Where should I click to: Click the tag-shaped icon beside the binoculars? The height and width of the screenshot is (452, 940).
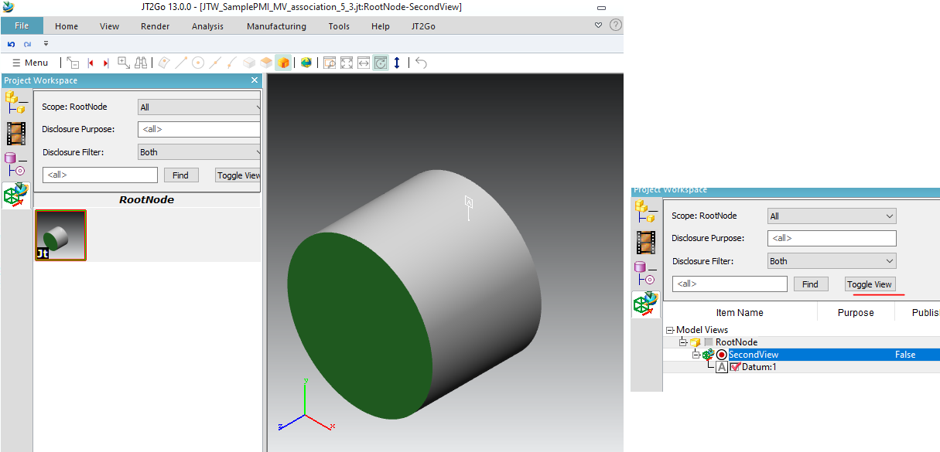(x=163, y=63)
